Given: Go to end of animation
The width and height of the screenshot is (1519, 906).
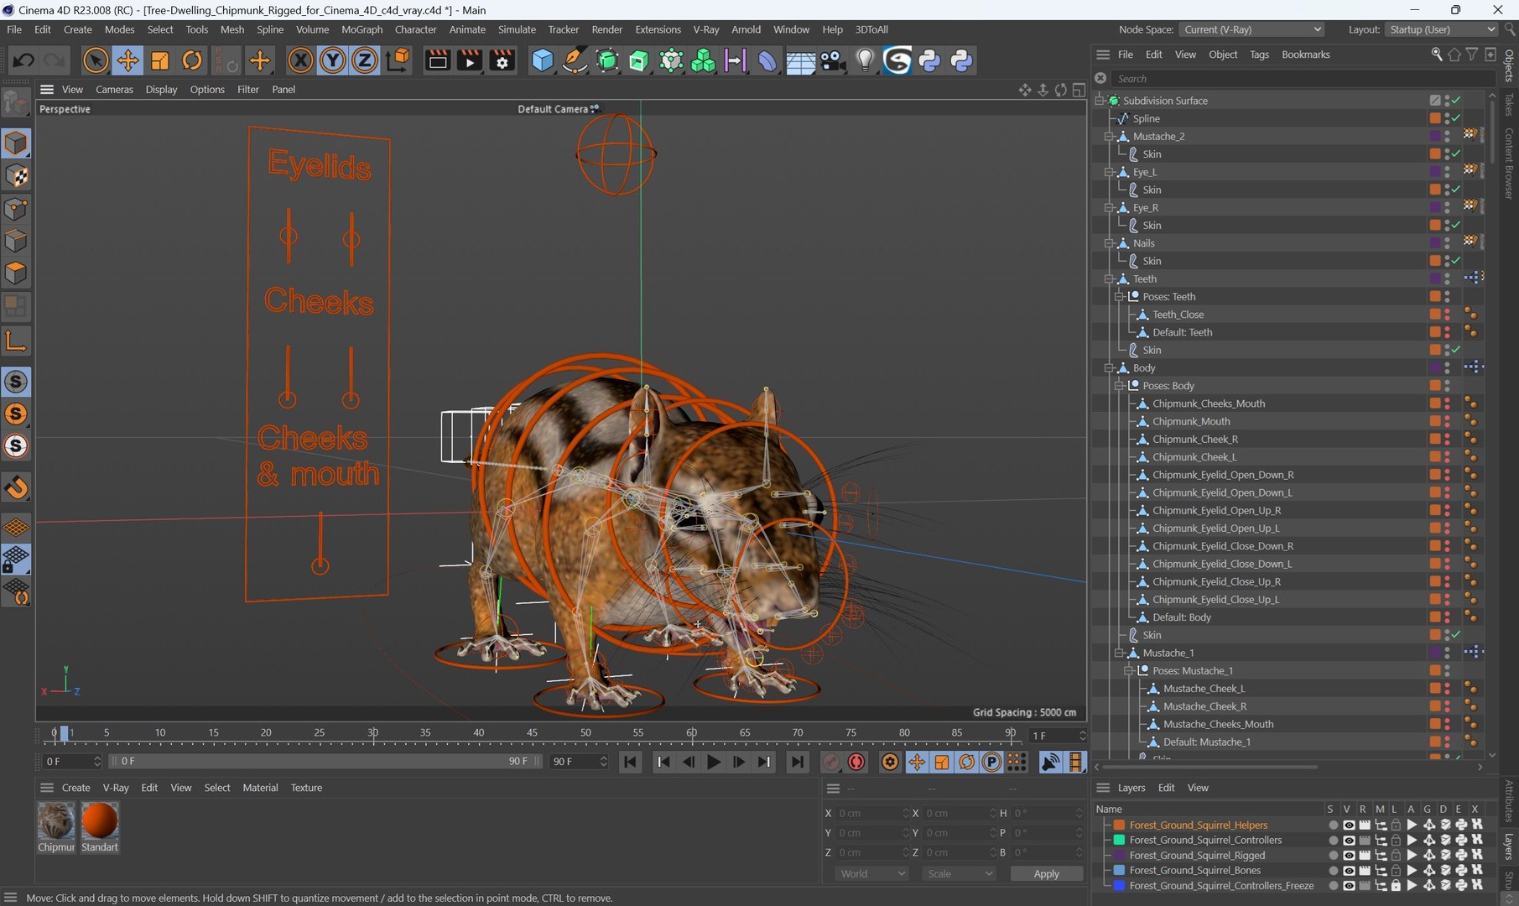Looking at the screenshot, I should 798,762.
